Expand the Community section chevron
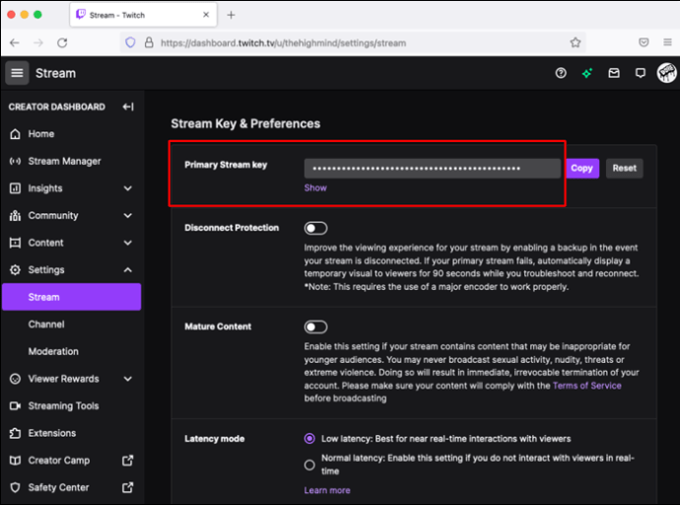This screenshot has width=680, height=505. [x=127, y=216]
